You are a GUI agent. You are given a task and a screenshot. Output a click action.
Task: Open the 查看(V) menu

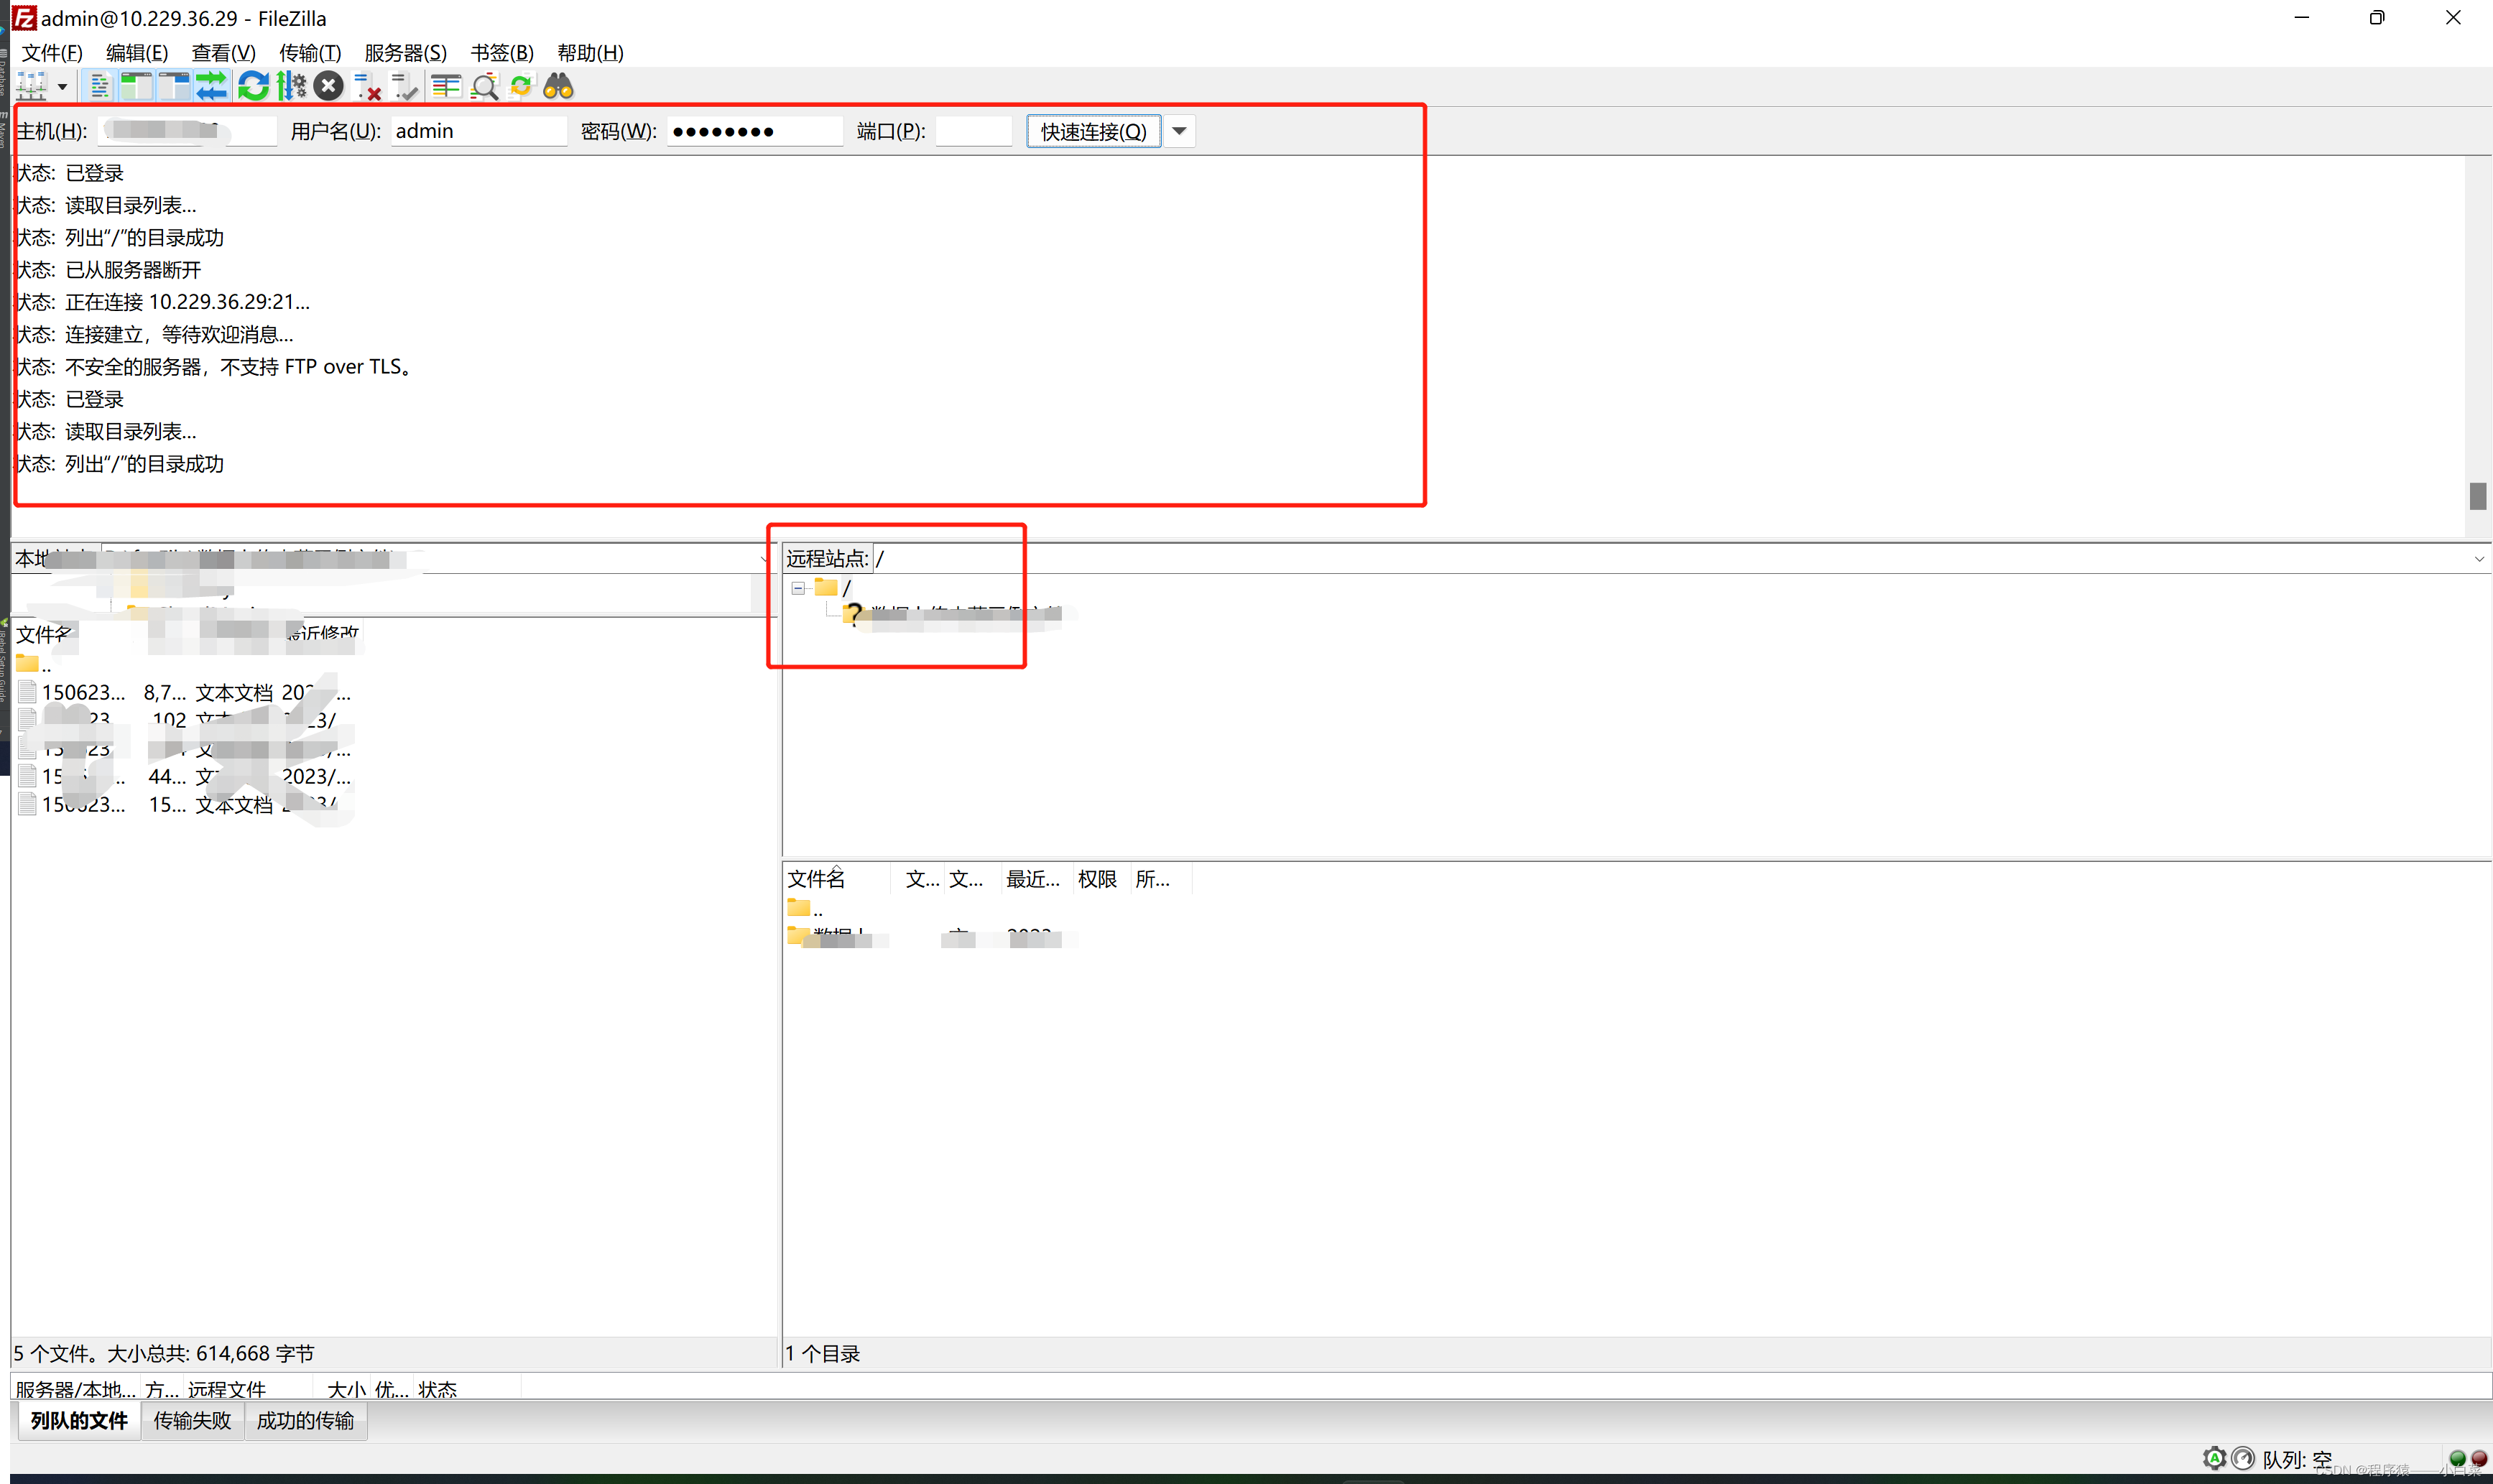click(223, 53)
